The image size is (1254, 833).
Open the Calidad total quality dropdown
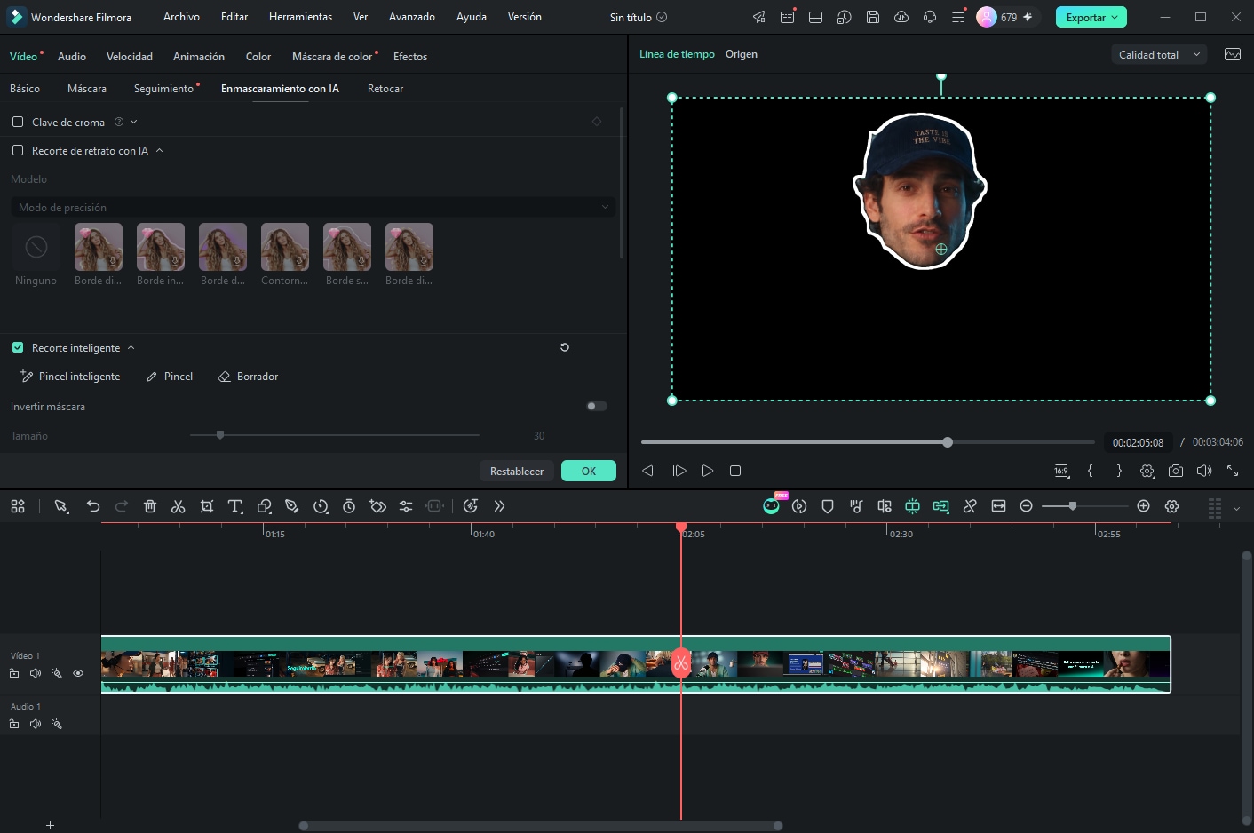tap(1159, 54)
